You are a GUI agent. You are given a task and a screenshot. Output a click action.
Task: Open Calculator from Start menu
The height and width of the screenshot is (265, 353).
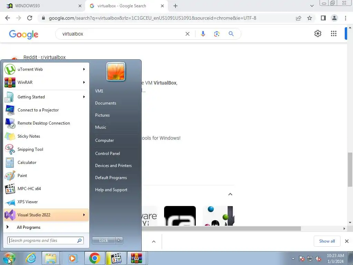tap(46, 163)
